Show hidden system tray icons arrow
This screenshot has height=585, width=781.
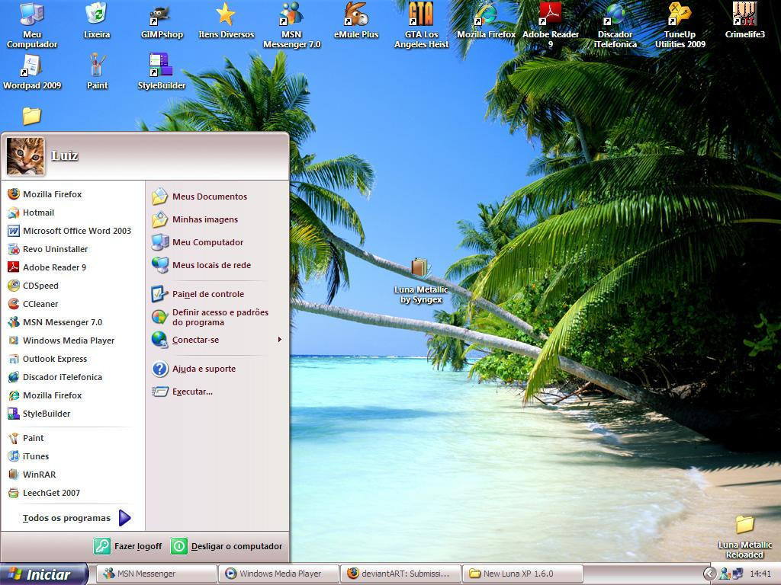[x=709, y=574]
